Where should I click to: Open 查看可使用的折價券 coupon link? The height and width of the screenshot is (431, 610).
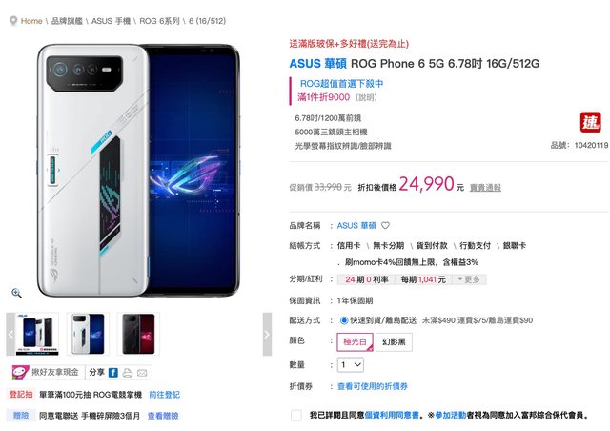coord(373,386)
